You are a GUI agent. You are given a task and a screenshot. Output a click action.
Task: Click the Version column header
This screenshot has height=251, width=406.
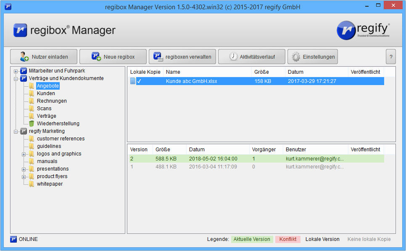[140, 149]
